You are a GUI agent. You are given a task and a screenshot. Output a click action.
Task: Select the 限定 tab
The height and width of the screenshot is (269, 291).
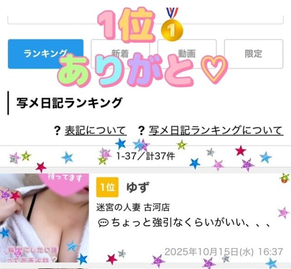coord(254,54)
